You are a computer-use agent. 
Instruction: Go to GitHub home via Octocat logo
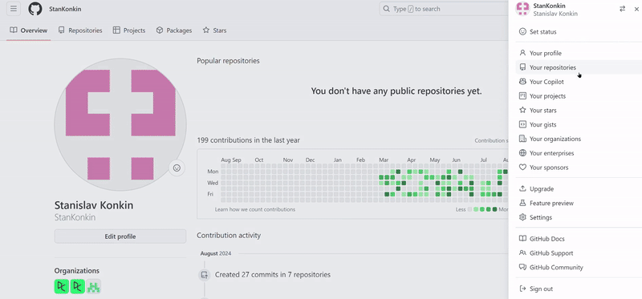point(35,9)
